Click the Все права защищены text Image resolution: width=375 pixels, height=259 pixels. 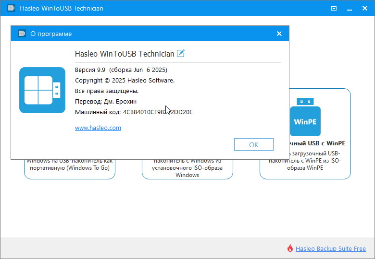(107, 91)
